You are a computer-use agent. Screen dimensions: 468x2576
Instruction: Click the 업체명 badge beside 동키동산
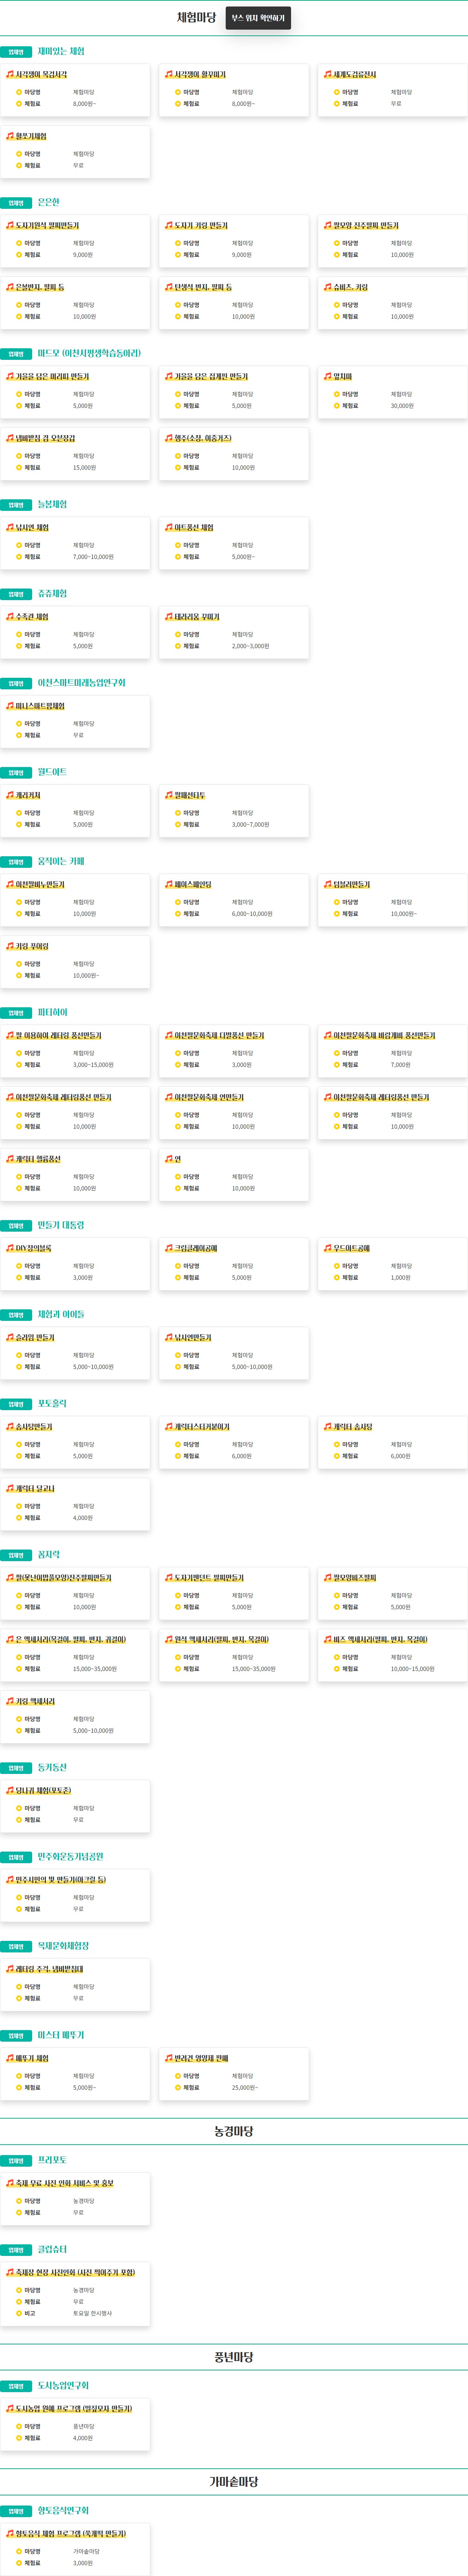point(16,1768)
